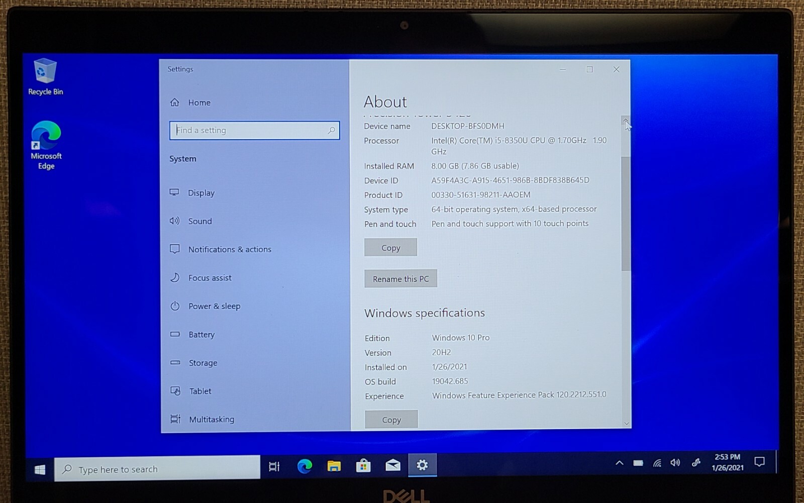Open Microsoft Store from the taskbar
This screenshot has height=503, width=804.
click(x=363, y=466)
